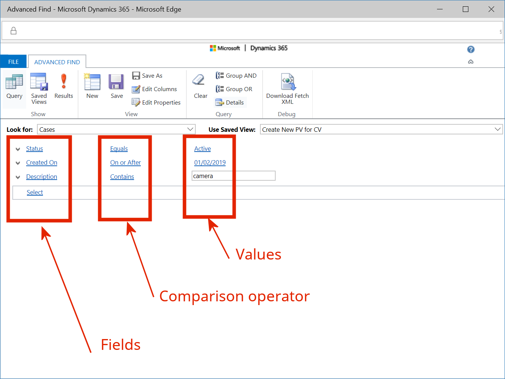Expand the Created On row chevron
The height and width of the screenshot is (379, 505).
point(18,163)
